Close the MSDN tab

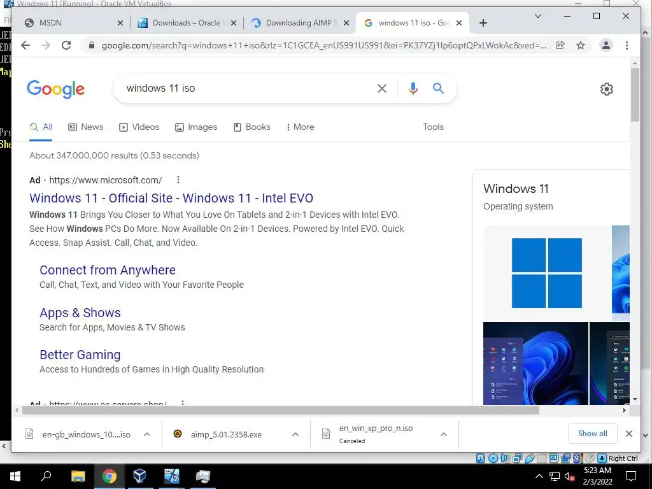120,23
